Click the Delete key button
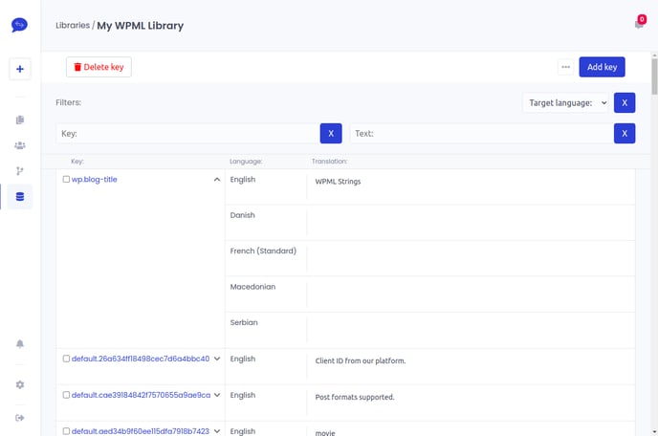 coord(99,67)
